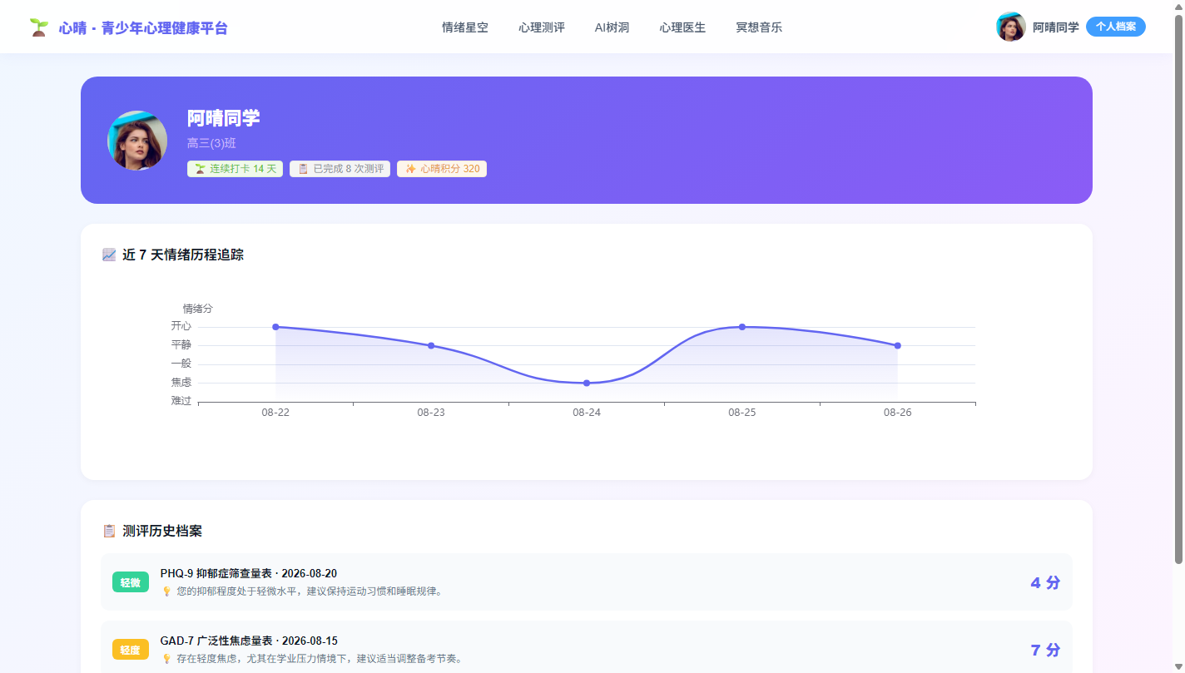Click the 平静 y-axis label
The image size is (1185, 673).
(x=181, y=344)
